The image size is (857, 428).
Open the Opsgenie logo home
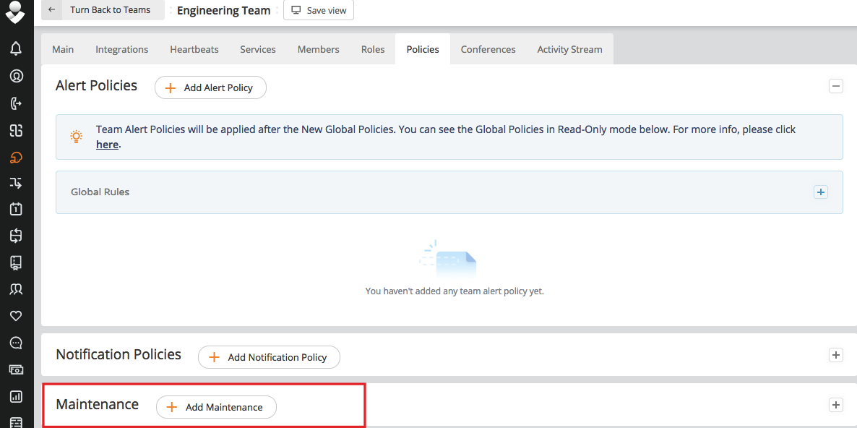pos(15,12)
